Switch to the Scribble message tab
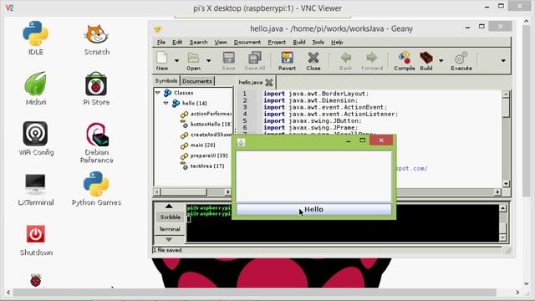The width and height of the screenshot is (535, 301). (170, 217)
